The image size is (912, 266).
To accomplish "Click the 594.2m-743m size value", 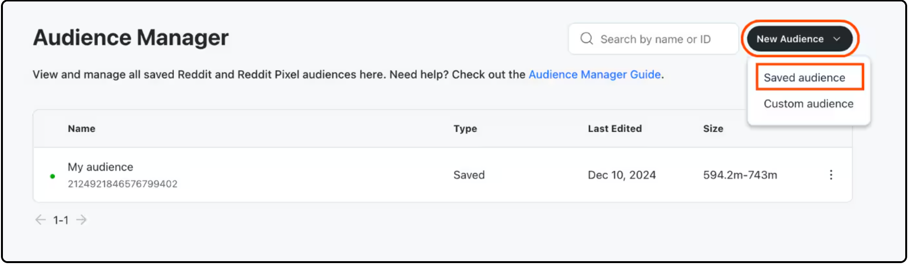I will point(740,175).
